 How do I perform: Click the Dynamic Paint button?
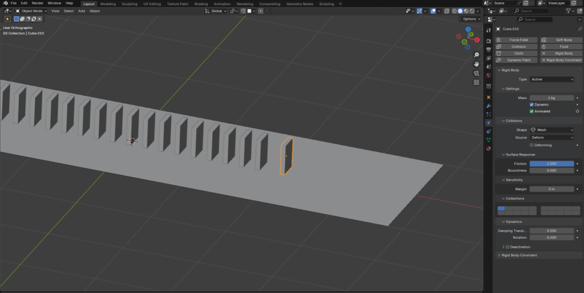click(516, 60)
